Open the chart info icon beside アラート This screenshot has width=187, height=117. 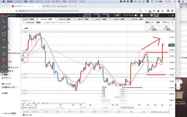click(x=172, y=22)
